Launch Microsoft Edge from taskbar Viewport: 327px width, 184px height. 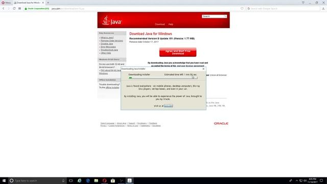point(88,180)
